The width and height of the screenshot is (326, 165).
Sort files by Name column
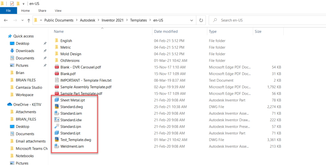click(x=59, y=32)
